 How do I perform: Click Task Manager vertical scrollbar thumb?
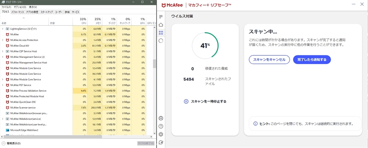155,64
